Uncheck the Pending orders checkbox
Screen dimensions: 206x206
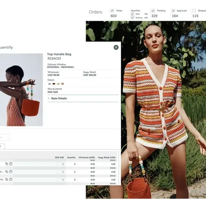click(153, 11)
